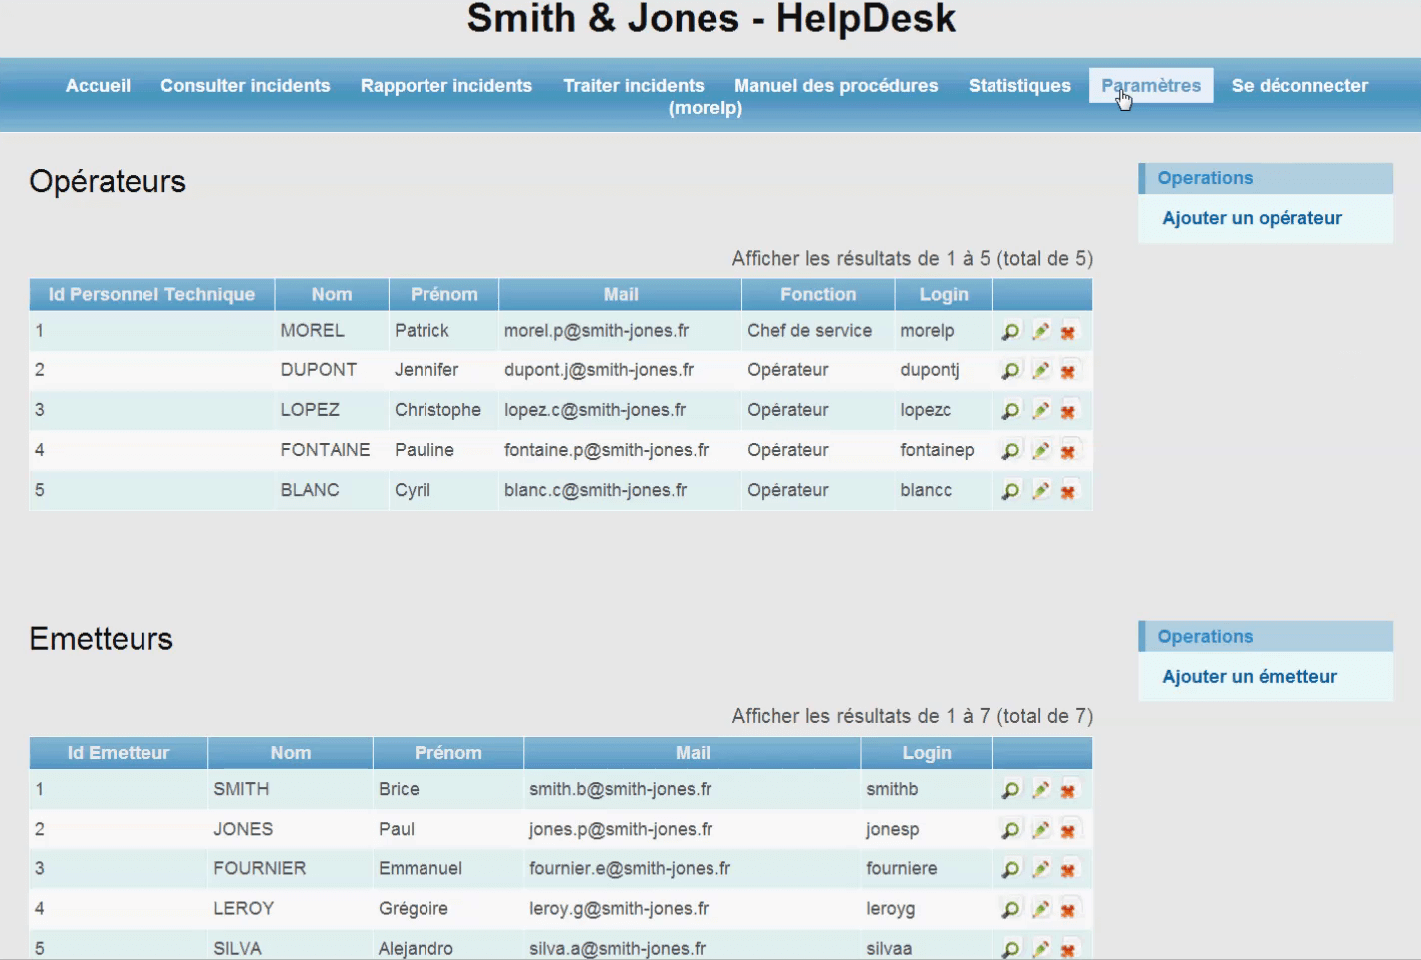Edit operator DUPONT Jennifer

1040,370
